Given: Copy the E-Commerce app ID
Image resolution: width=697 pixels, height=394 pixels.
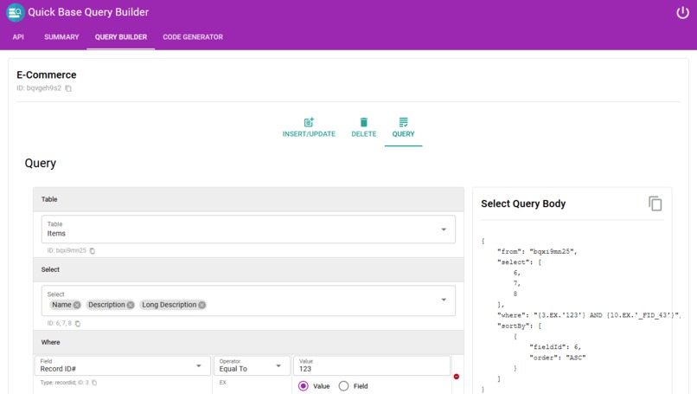Looking at the screenshot, I should (x=68, y=88).
